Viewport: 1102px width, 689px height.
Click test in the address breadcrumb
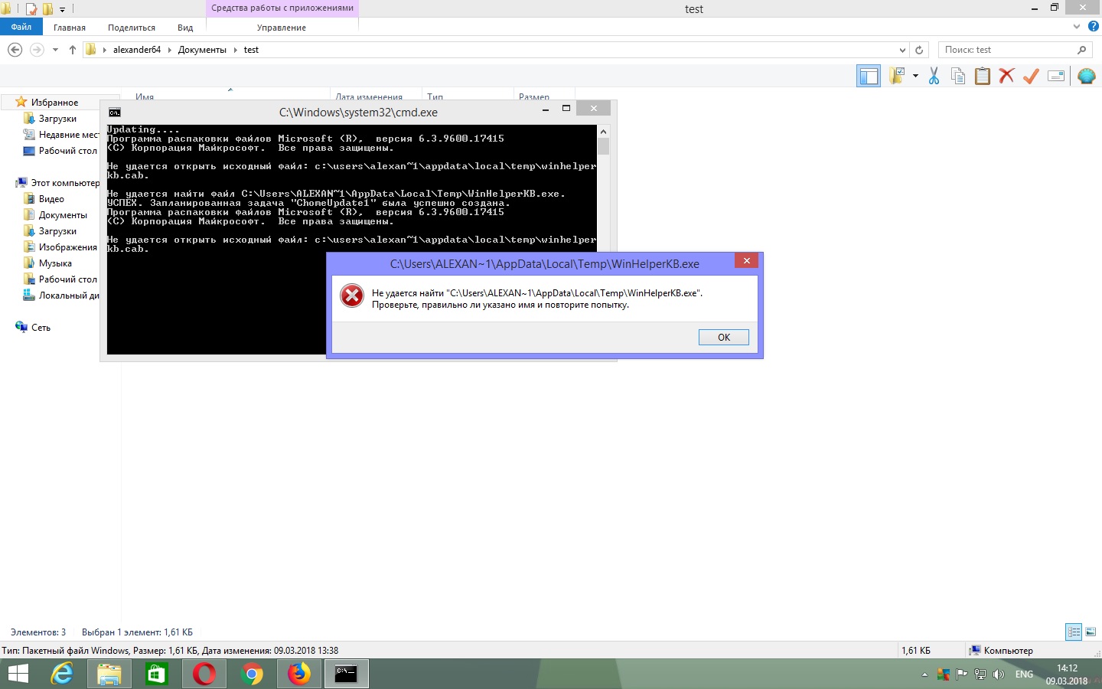251,50
